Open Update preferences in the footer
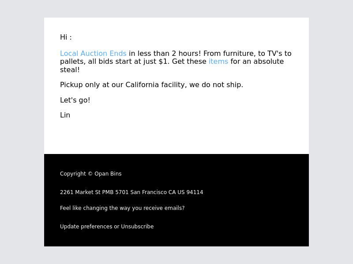The width and height of the screenshot is (353, 264). point(86,227)
